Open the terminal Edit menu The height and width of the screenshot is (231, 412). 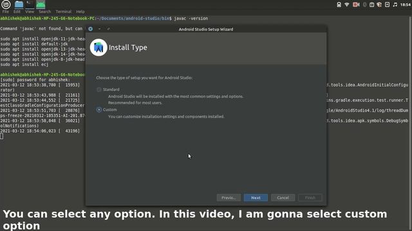(x=17, y=12)
